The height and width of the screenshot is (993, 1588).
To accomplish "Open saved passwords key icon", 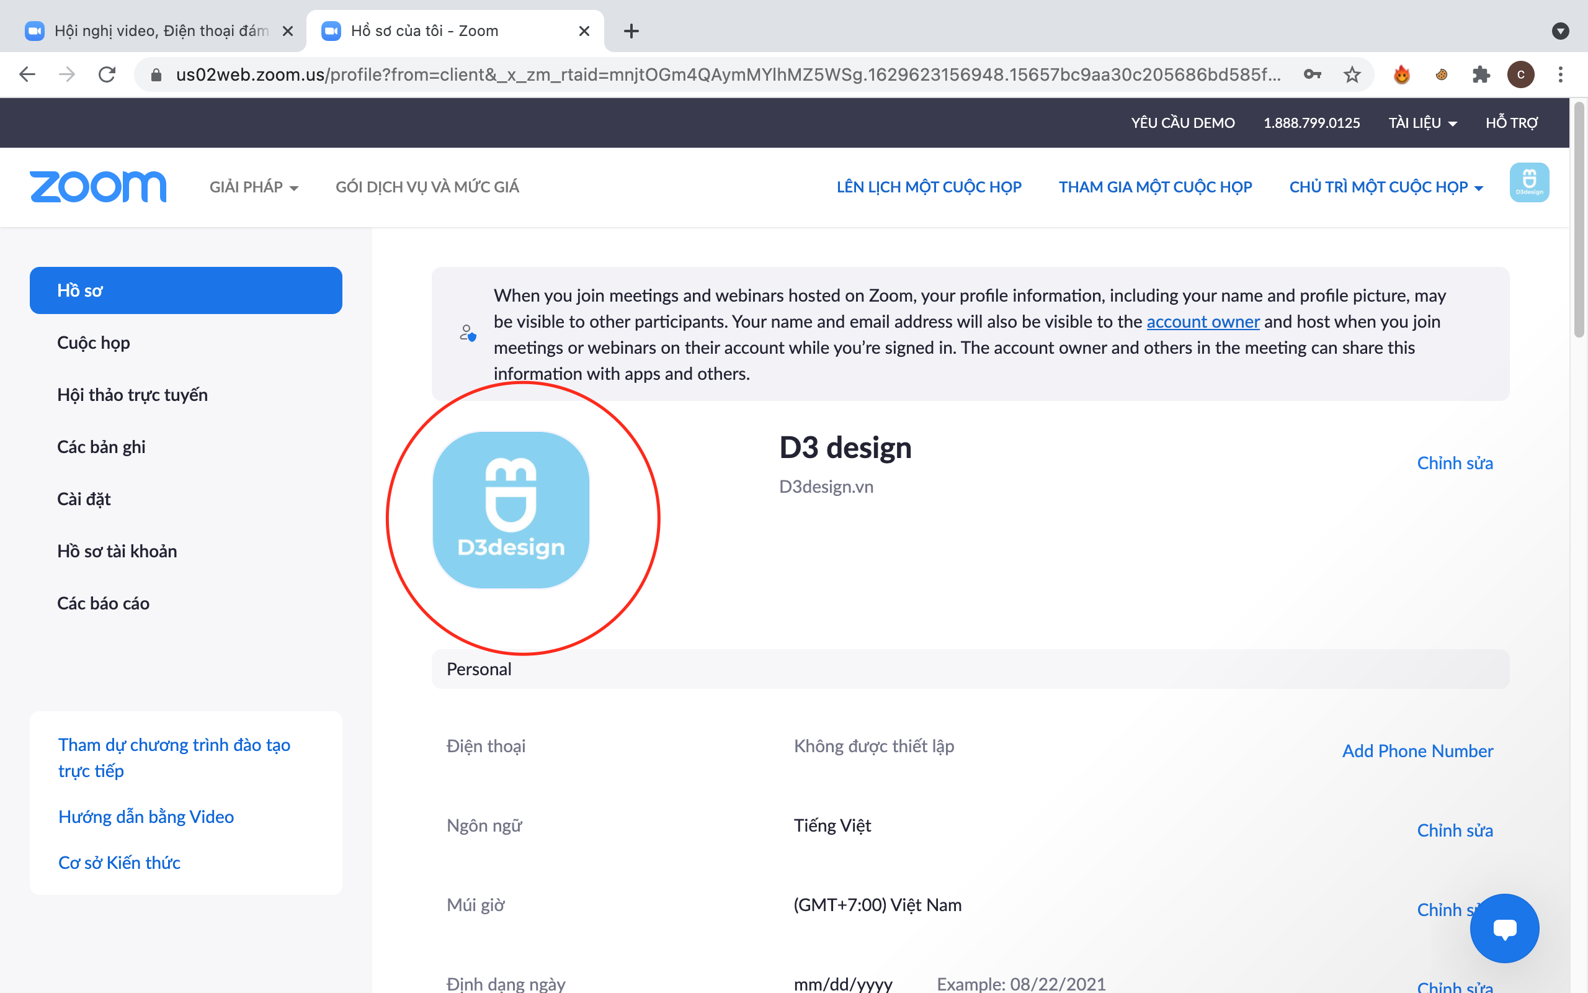I will 1313,74.
